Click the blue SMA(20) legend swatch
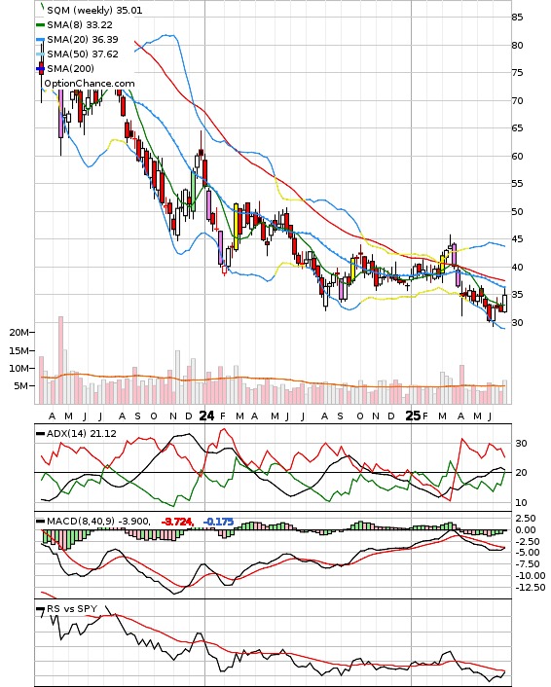This screenshot has height=687, width=551. pyautogui.click(x=40, y=40)
